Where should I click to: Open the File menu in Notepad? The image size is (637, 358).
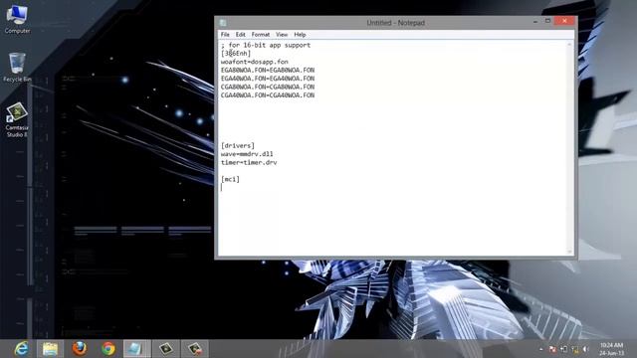tap(225, 35)
